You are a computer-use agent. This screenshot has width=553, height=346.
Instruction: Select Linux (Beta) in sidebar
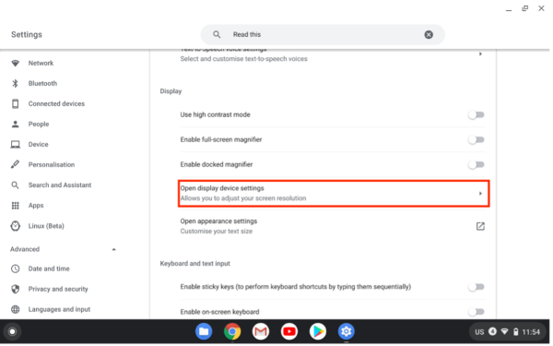(46, 226)
